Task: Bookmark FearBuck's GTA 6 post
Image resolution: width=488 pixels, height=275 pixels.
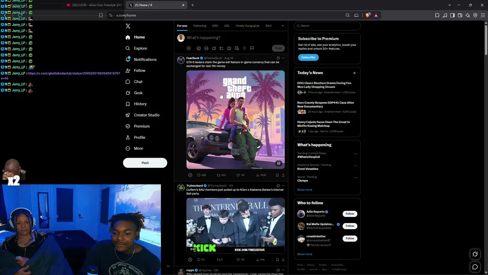Action: pyautogui.click(x=277, y=175)
